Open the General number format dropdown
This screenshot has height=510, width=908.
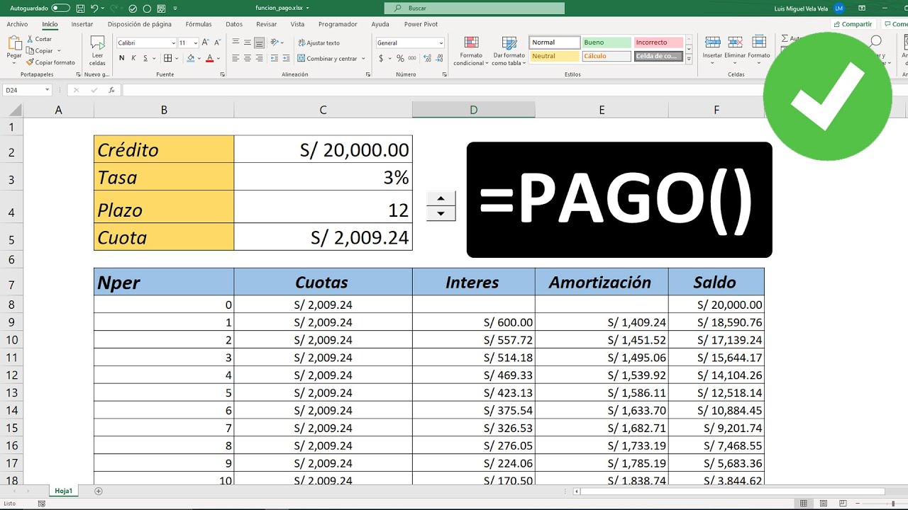[410, 43]
